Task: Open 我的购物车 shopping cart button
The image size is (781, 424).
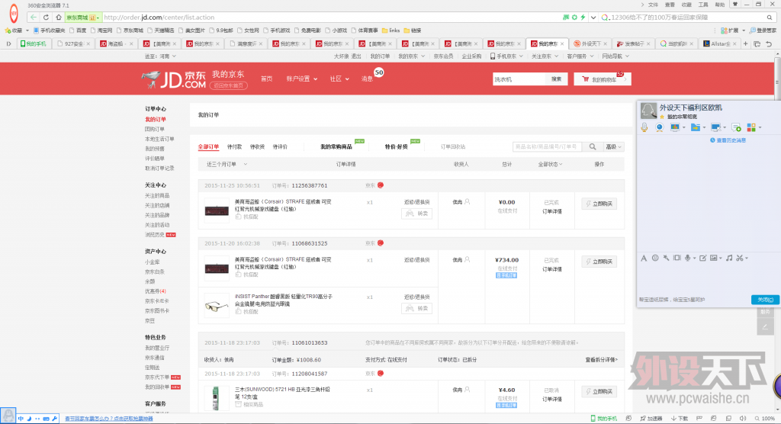Action: (603, 79)
